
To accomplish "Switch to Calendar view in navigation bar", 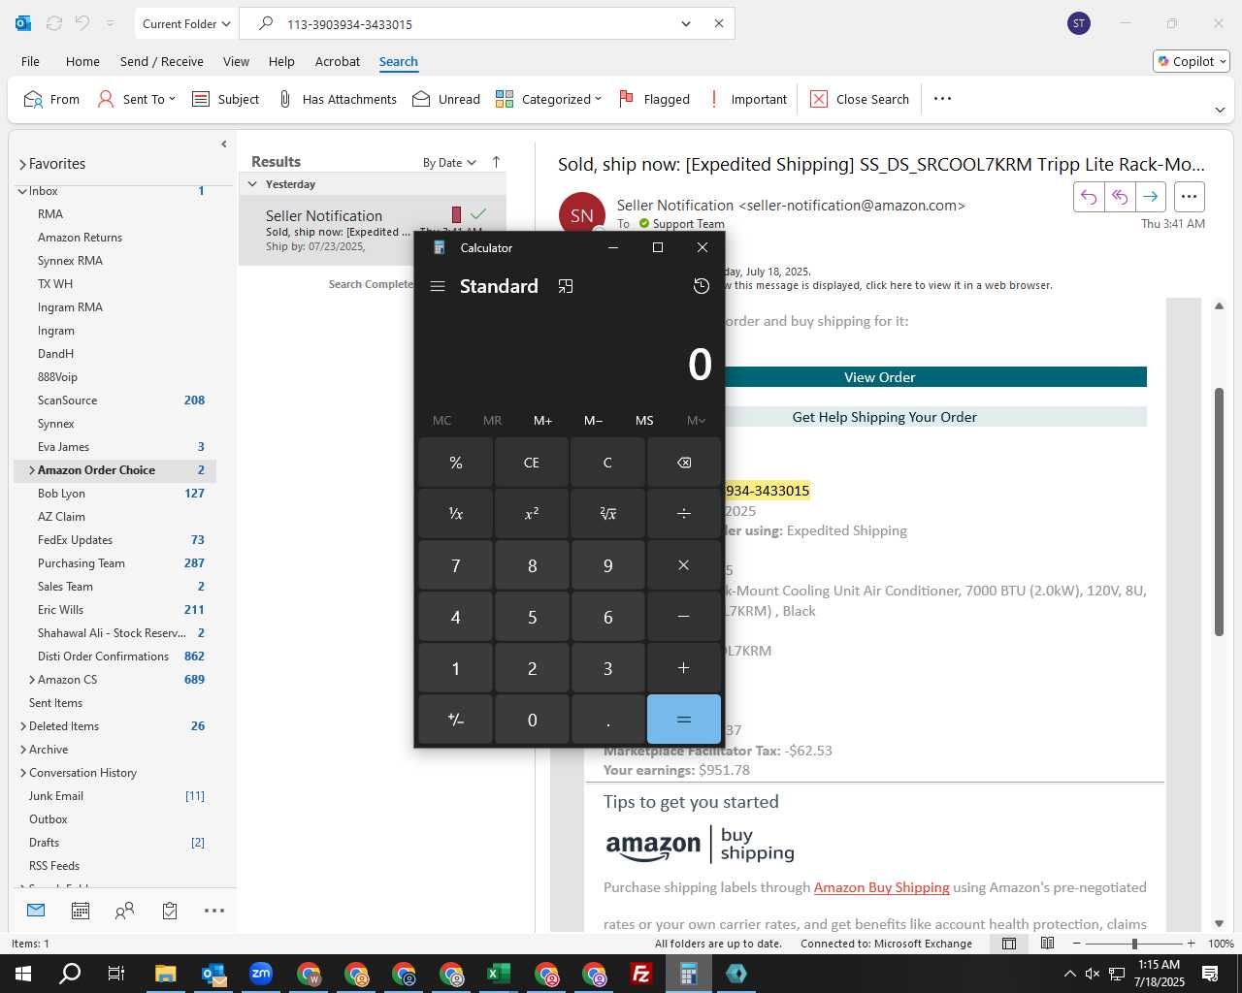I will (x=81, y=911).
